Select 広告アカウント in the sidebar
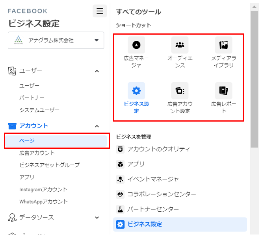Viewport: 262px width, 240px height. coord(37,153)
